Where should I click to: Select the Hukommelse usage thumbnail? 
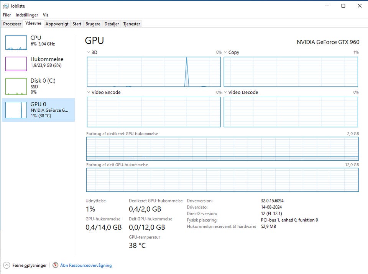pos(16,64)
